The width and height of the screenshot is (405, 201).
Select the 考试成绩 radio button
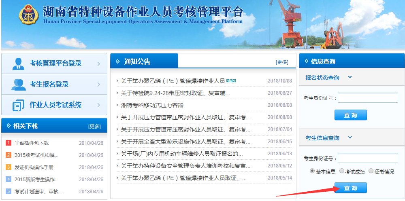(342, 171)
